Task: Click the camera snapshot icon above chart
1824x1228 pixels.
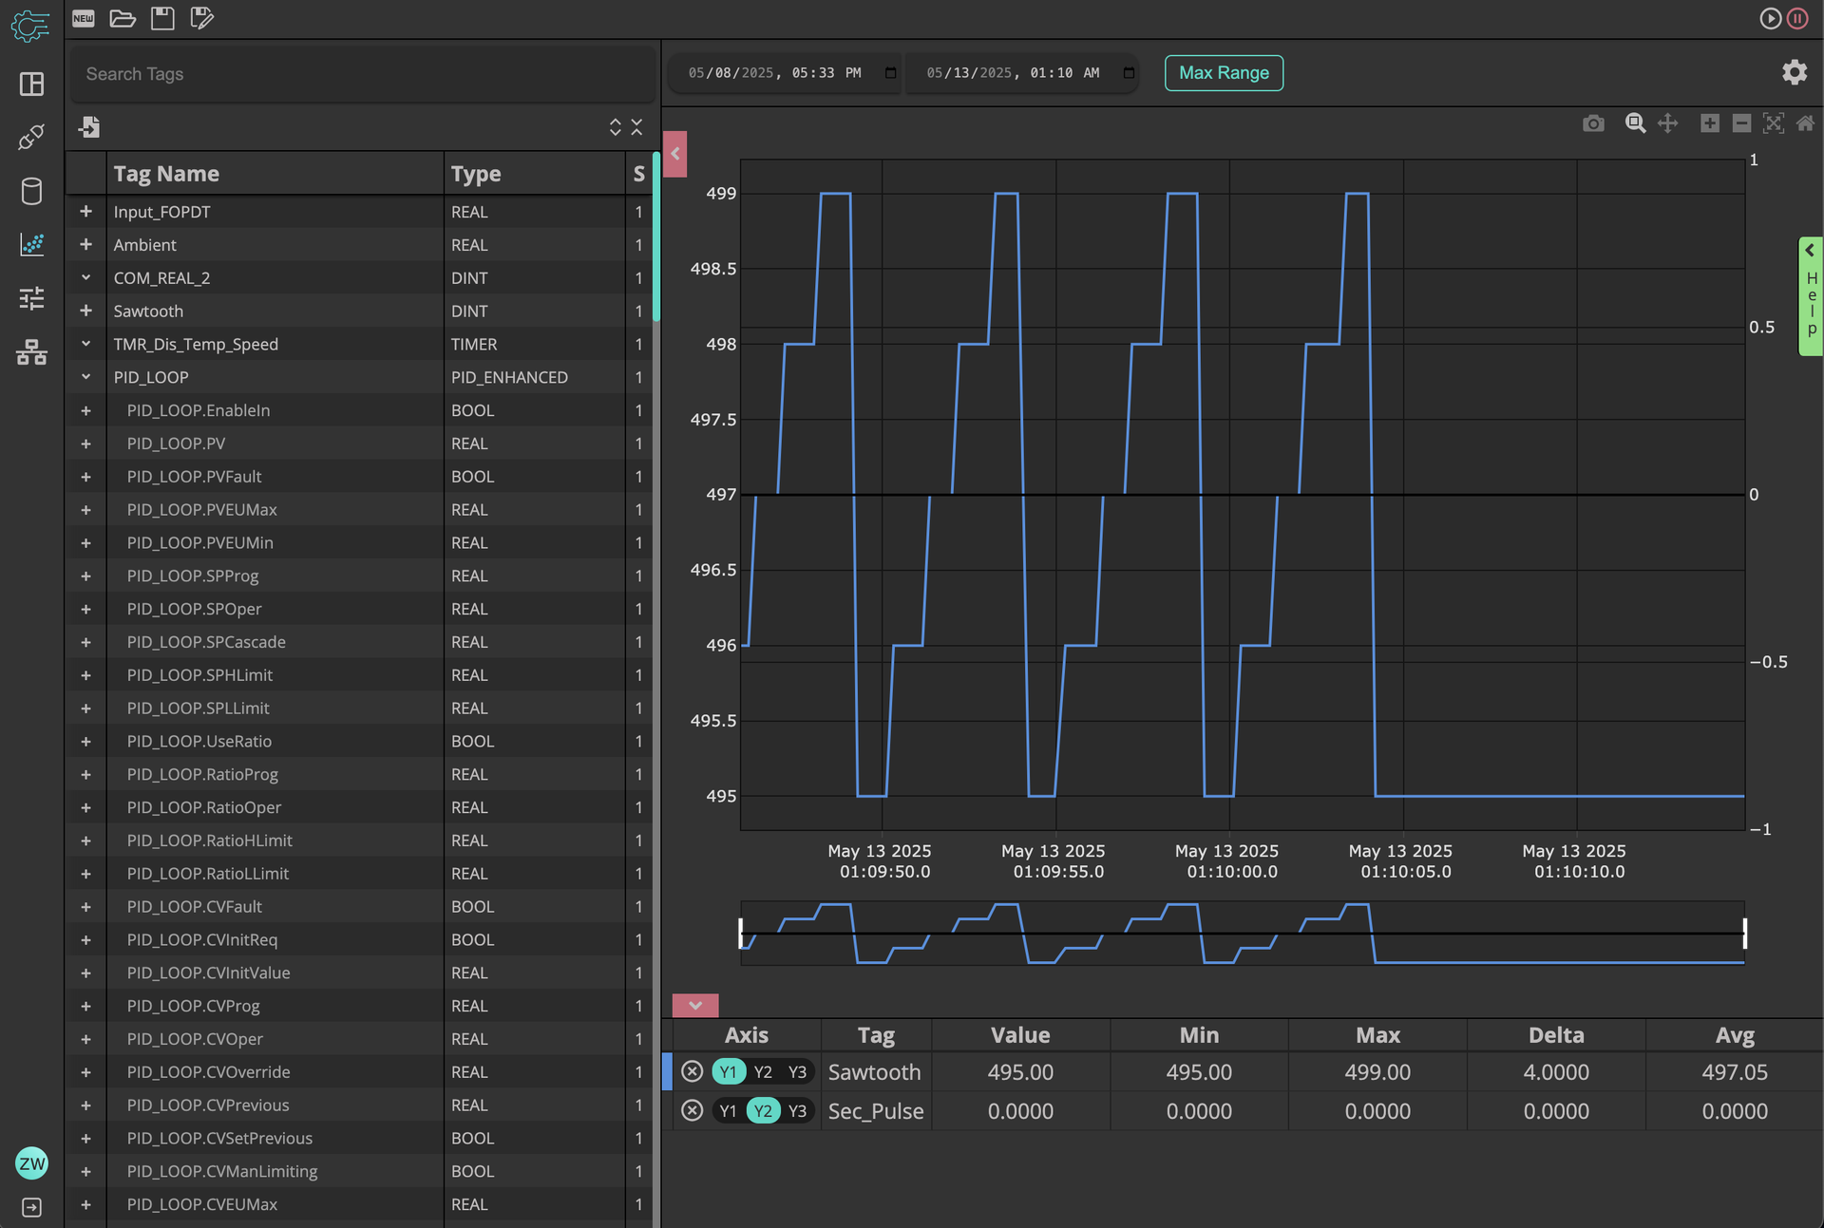Action: pyautogui.click(x=1593, y=123)
